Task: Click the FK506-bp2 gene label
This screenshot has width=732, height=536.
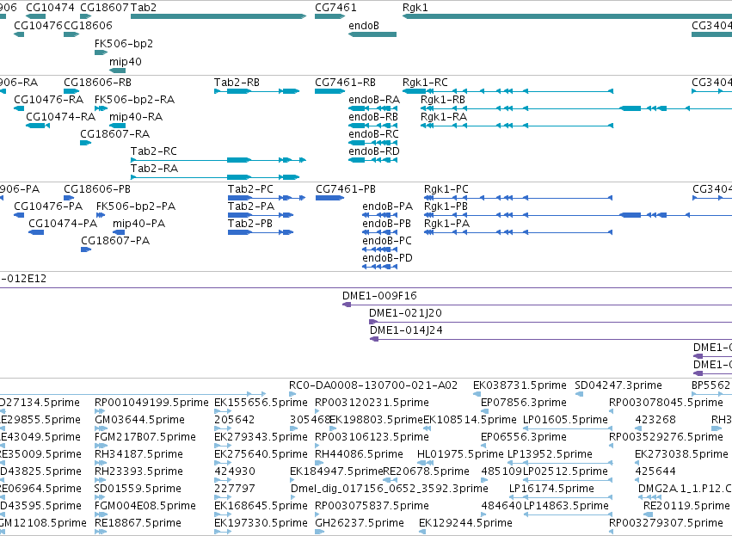Action: point(124,43)
